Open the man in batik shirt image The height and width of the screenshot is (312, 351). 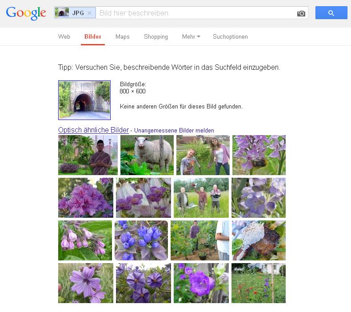coord(88,155)
